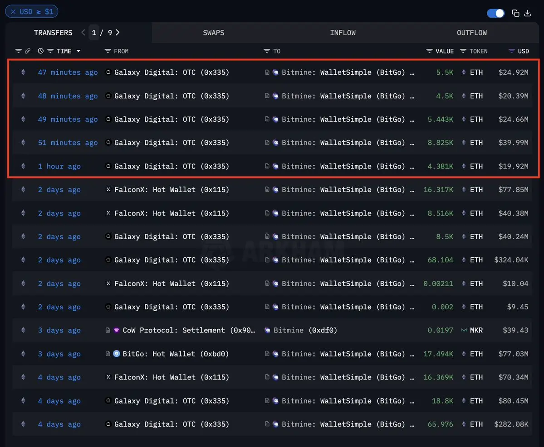Image resolution: width=544 pixels, height=447 pixels.
Task: Open the TOKEN column filter
Action: click(x=463, y=51)
